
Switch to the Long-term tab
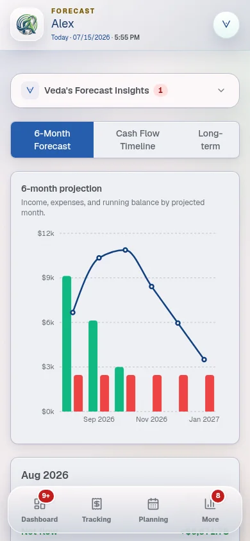click(210, 140)
